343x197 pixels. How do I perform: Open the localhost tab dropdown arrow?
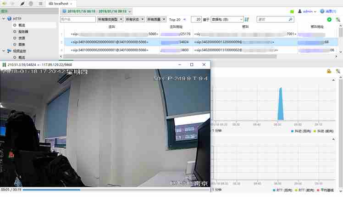71,4
